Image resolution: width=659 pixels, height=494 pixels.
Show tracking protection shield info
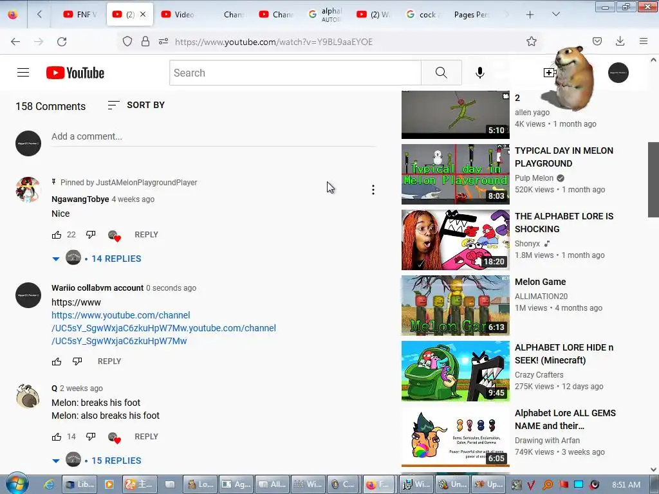[x=127, y=41]
